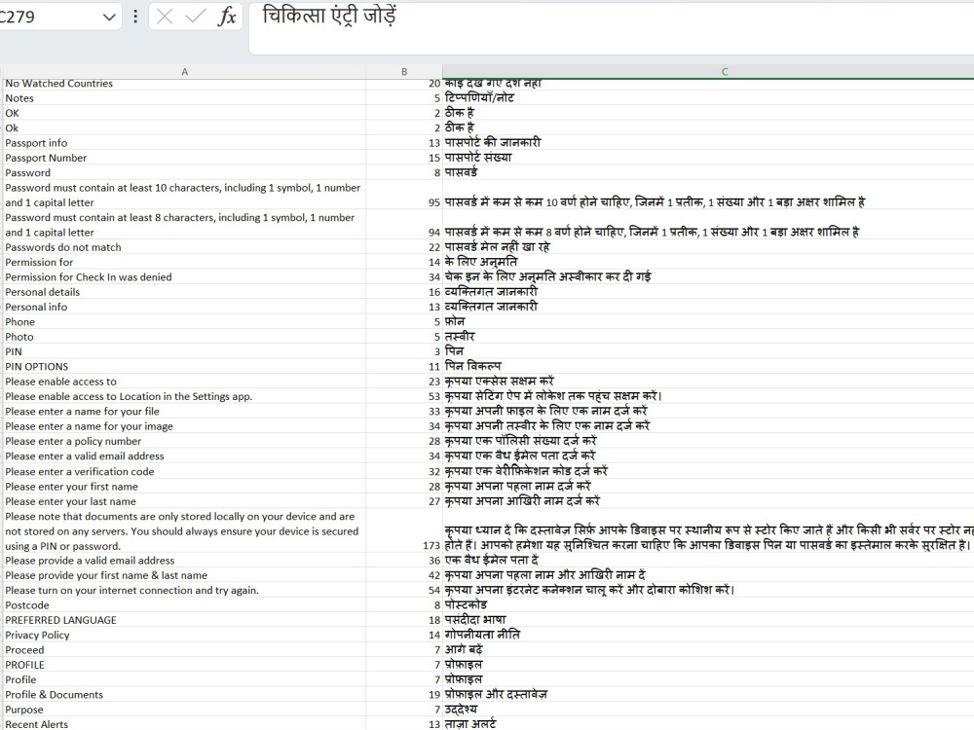974x730 pixels.
Task: Select cell 'Please enter a policy number'
Action: click(x=184, y=441)
